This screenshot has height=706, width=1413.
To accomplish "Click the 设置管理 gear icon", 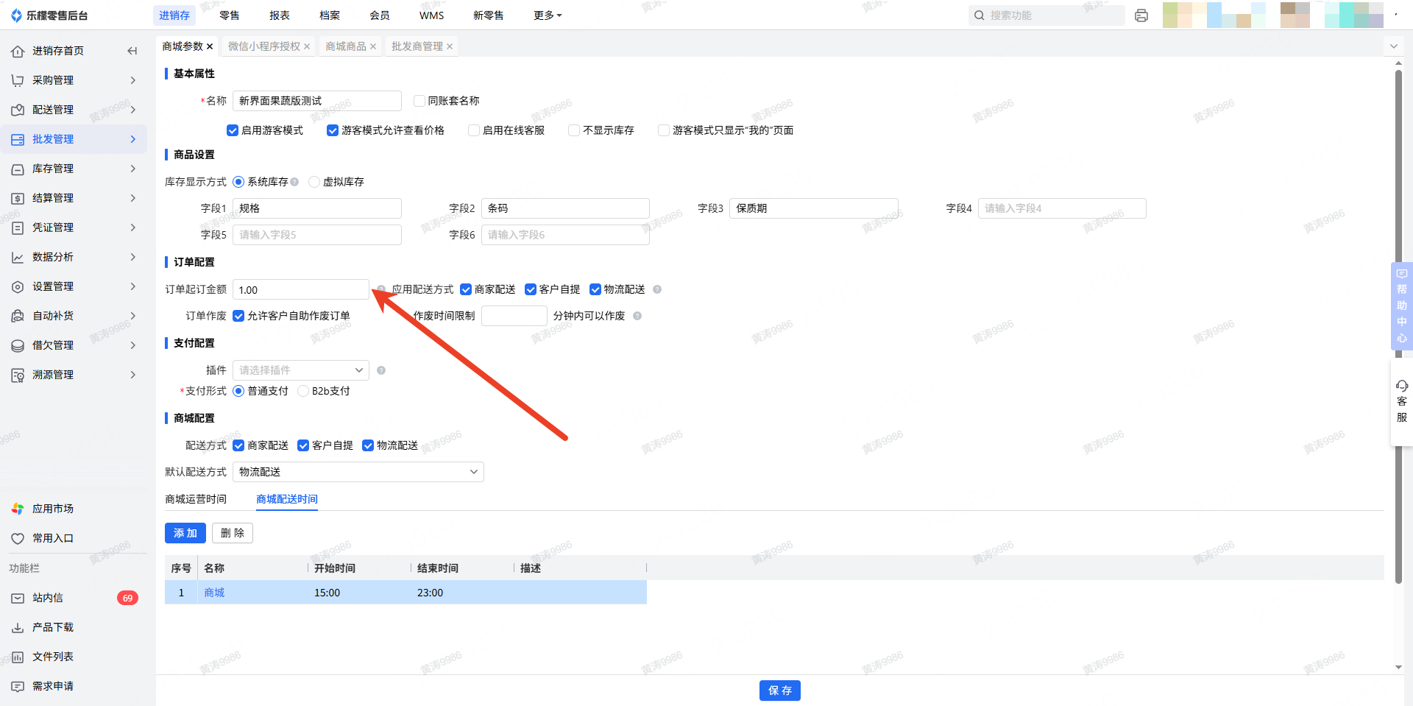I will pos(18,286).
